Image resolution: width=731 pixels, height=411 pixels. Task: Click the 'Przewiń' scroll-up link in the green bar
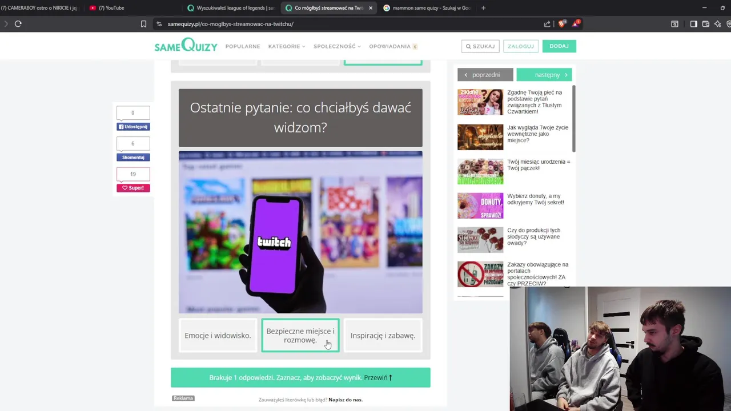(x=378, y=378)
